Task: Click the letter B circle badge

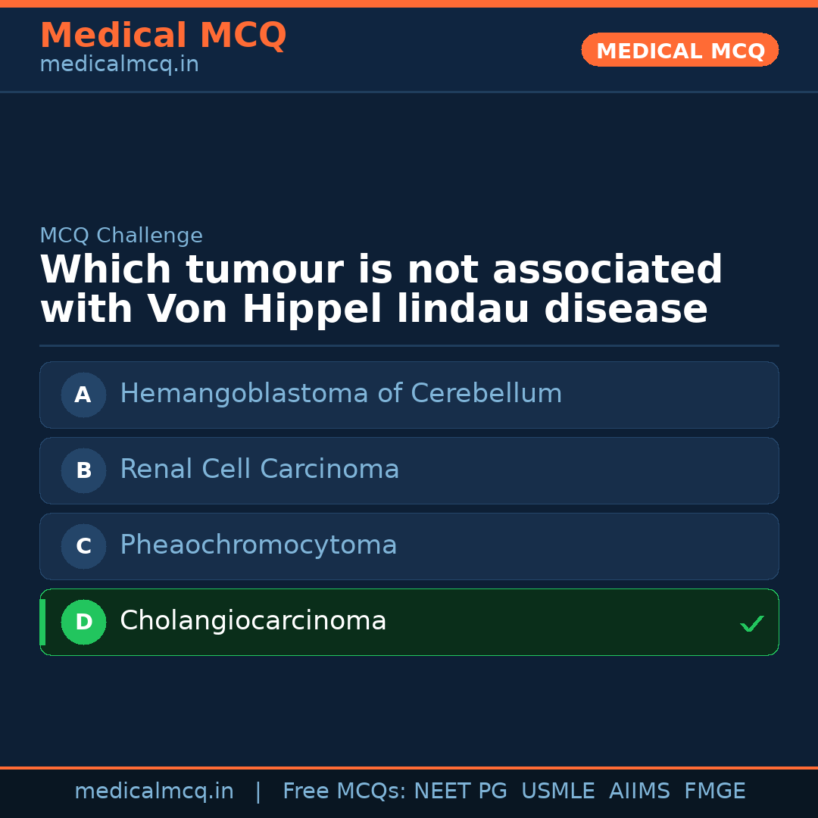Action: tap(83, 470)
